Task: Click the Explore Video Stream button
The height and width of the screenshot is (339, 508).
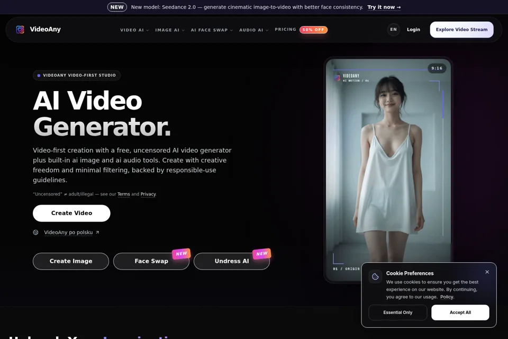Action: click(461, 30)
